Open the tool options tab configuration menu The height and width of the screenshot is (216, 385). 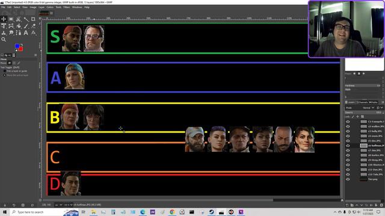click(35, 55)
